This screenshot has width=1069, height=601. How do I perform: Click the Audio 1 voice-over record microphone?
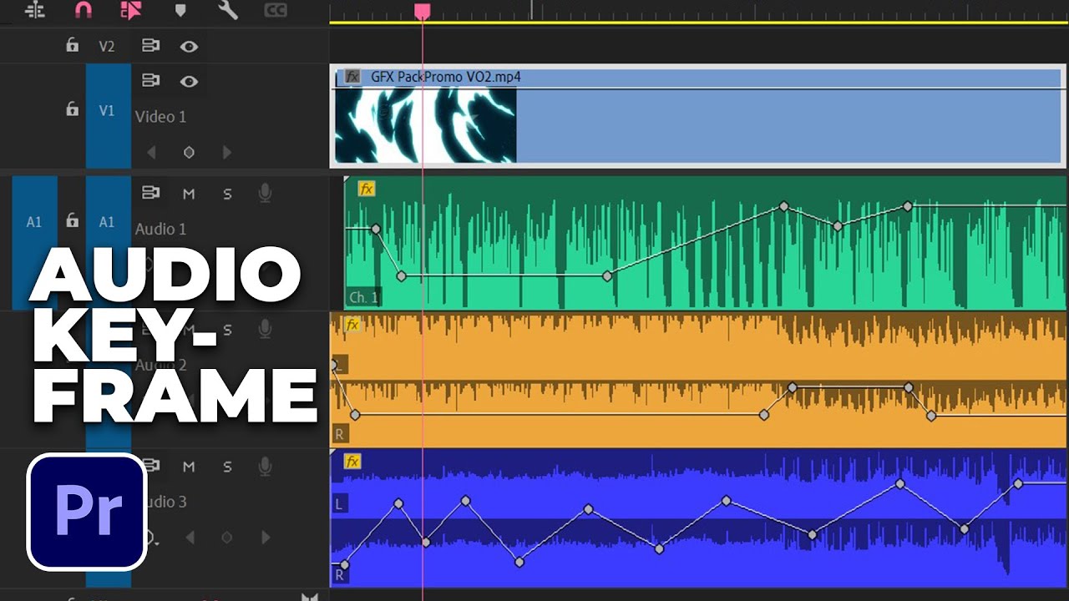point(266,194)
